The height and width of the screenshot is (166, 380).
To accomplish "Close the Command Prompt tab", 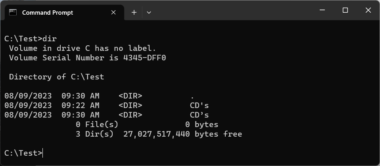I will [113, 12].
